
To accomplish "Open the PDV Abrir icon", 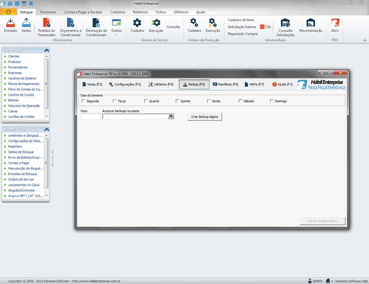I will (x=335, y=23).
